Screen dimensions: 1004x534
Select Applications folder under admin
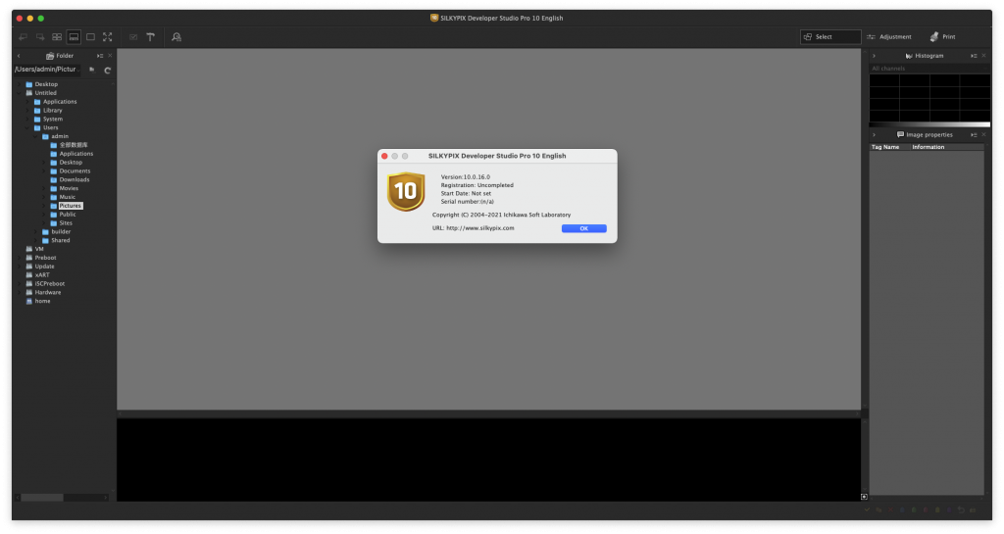[76, 154]
